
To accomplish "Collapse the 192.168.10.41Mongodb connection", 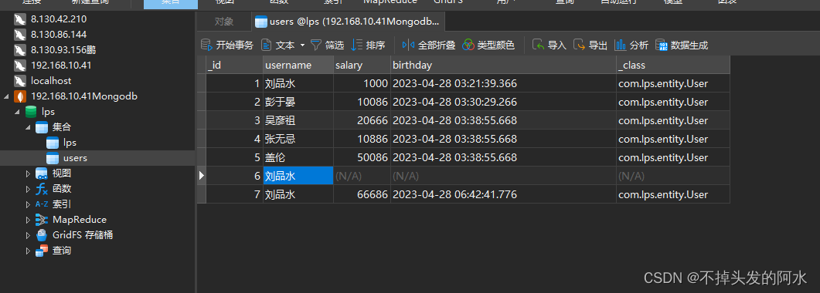I will click(6, 96).
